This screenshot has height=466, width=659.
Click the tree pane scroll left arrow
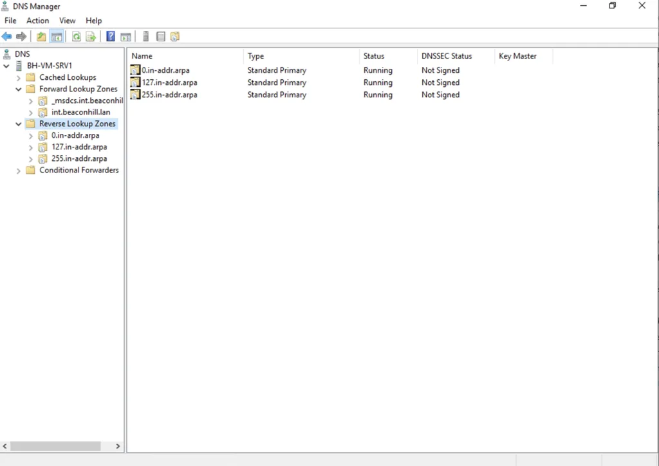[5, 446]
